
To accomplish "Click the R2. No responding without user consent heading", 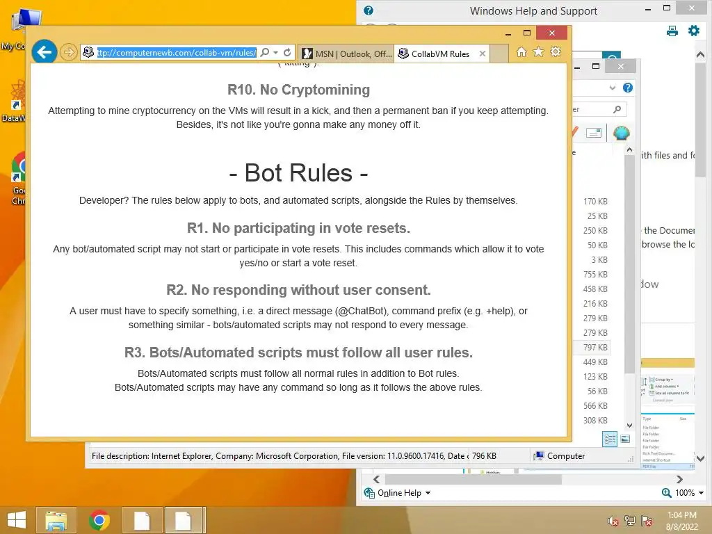I will coord(298,290).
